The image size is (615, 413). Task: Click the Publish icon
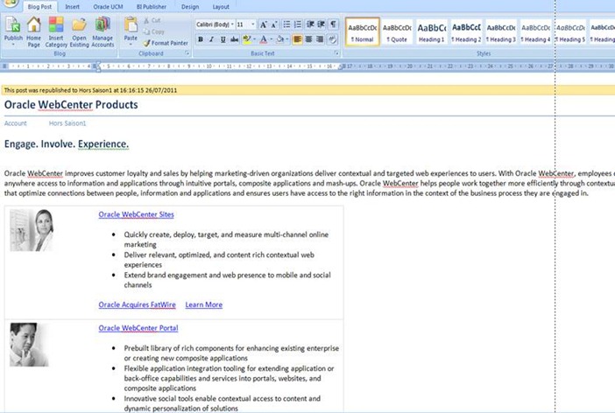(13, 25)
